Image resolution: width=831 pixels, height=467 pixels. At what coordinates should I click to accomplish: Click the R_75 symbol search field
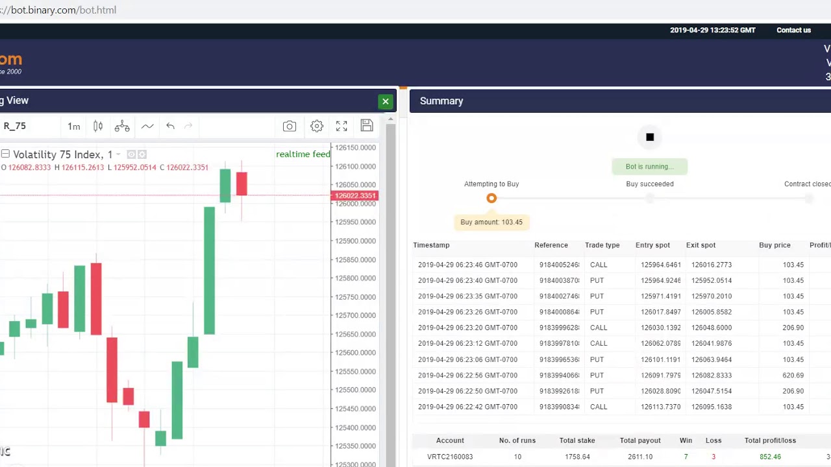(26, 126)
